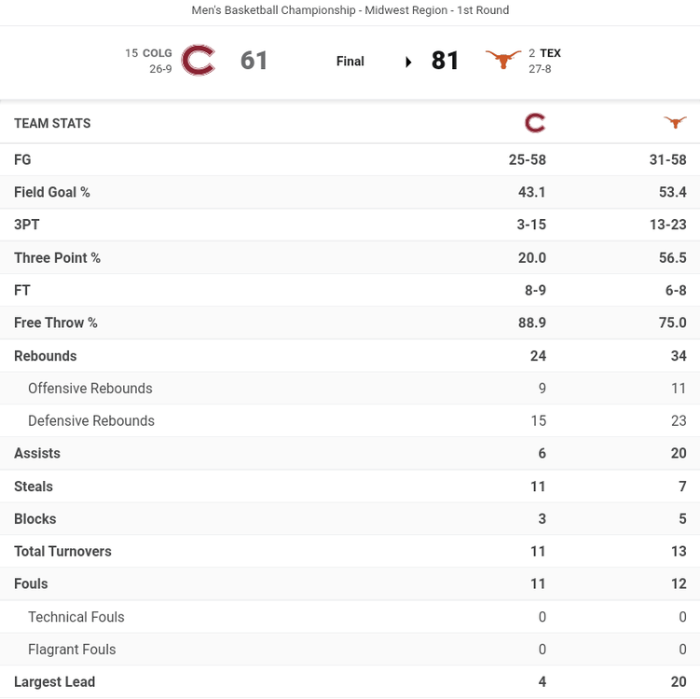Click the Colgate logo in the Team Stats header
This screenshot has height=699, width=700.
pos(535,123)
